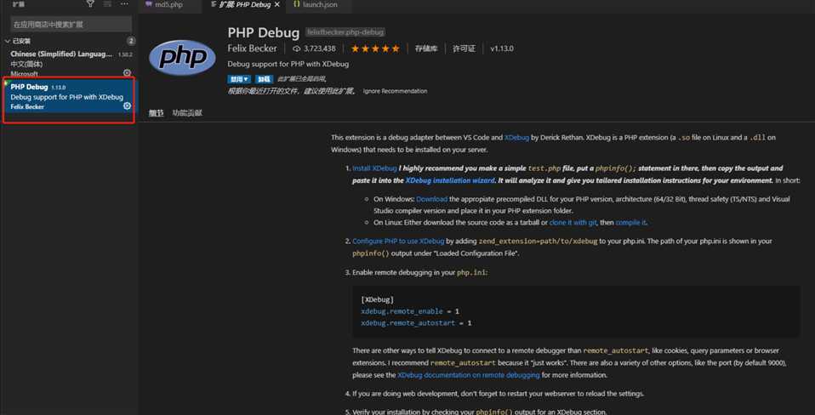Open the Repository link in the header
The image size is (815, 415).
pyautogui.click(x=426, y=48)
